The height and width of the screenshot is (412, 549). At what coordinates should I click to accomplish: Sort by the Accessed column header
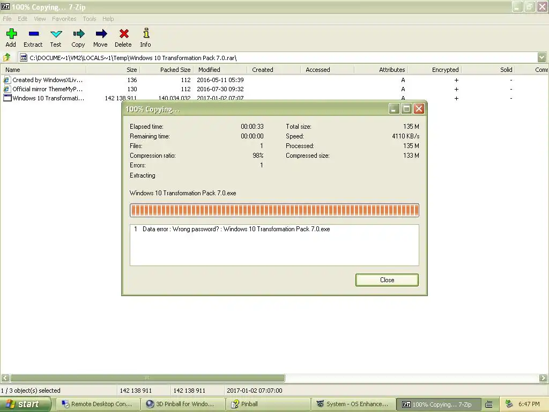pos(328,70)
